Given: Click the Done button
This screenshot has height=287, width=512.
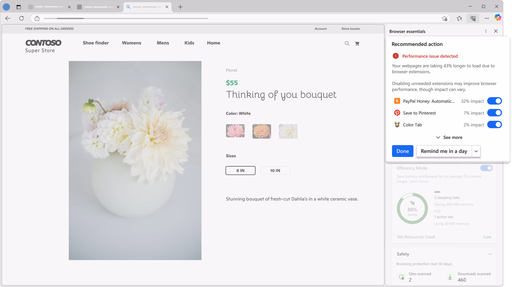Looking at the screenshot, I should pyautogui.click(x=402, y=151).
